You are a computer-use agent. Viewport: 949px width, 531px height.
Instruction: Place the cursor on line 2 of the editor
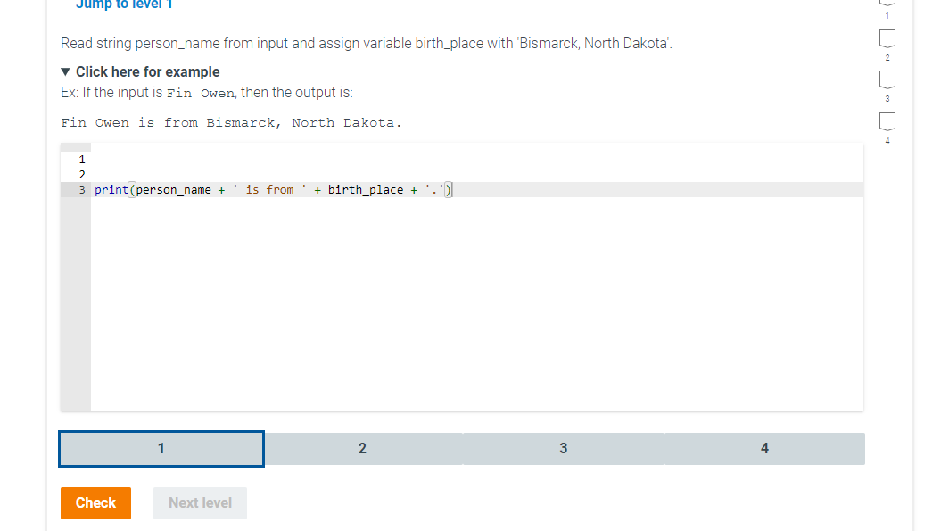(x=268, y=174)
